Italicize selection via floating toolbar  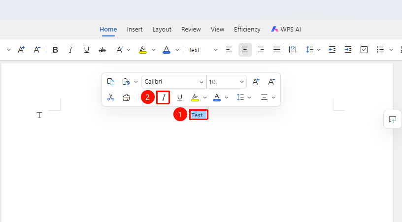(164, 97)
